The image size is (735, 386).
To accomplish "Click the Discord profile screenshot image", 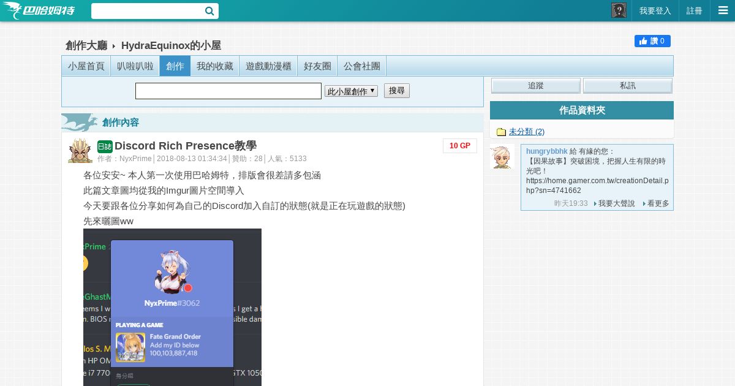I will (x=172, y=307).
